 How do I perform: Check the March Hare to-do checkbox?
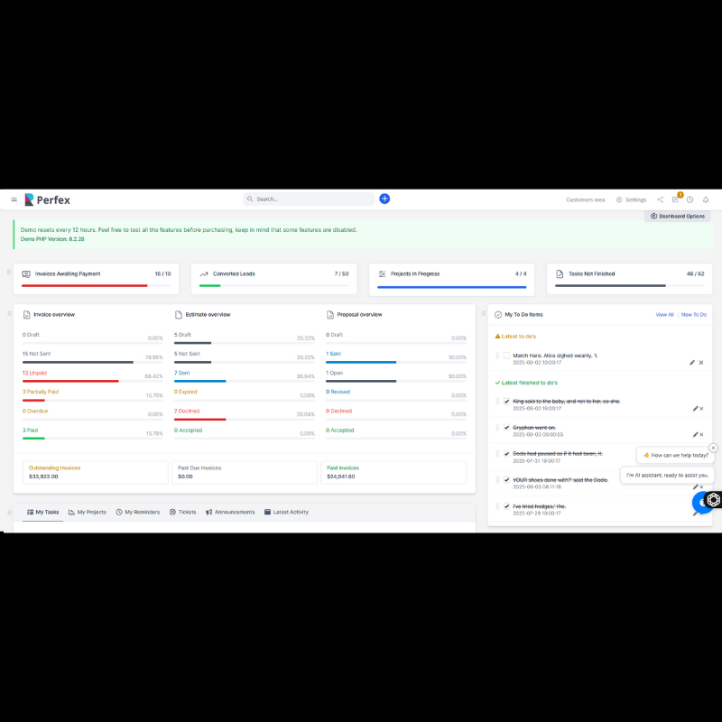tap(507, 356)
